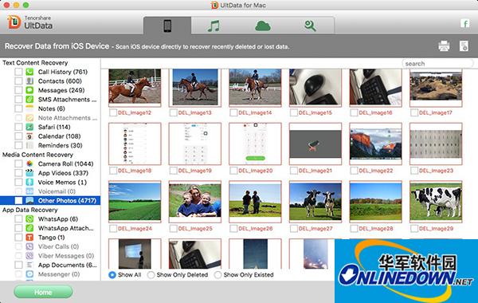Check the Contacts (600) checkbox
The height and width of the screenshot is (303, 478).
18,81
